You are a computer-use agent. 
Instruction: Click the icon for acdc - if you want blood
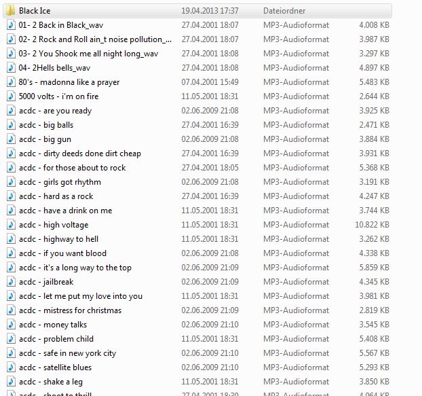(11, 253)
